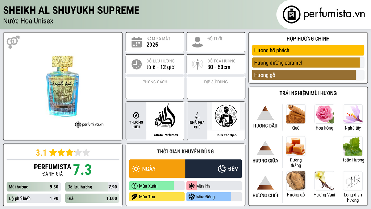Click the nose icon above Nhà pha chế
This screenshot has height=209, width=371.
[x=197, y=115]
